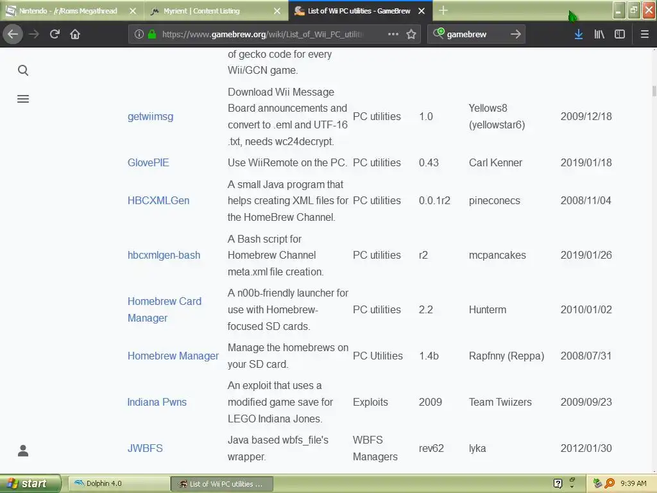
Task: Open the GlovePIE link
Action: coord(148,162)
